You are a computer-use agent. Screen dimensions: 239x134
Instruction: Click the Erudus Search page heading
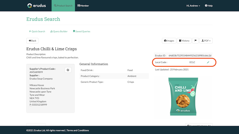[43, 19]
